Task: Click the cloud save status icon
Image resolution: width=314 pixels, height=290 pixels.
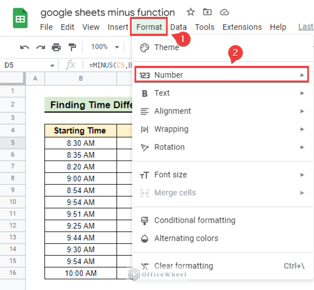Action: pos(224,12)
